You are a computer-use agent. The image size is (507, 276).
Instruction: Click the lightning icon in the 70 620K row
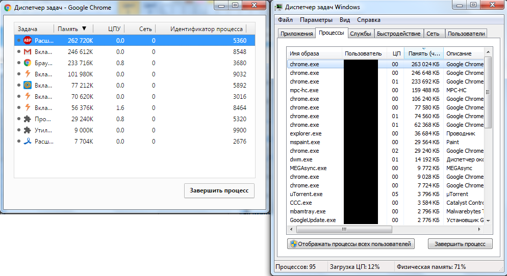(28, 97)
